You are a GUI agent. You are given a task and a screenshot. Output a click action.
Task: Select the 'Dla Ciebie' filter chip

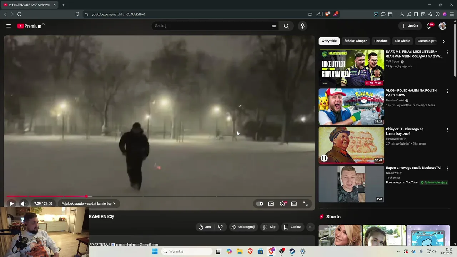coord(402,41)
